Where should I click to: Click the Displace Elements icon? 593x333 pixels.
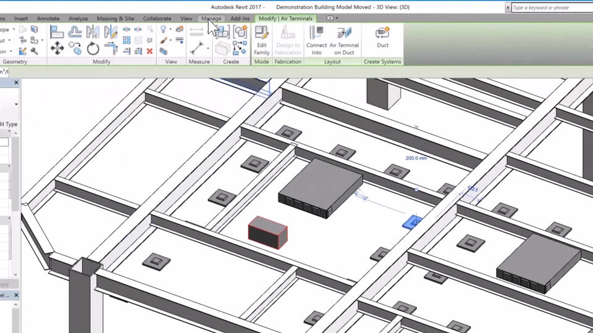pyautogui.click(x=179, y=29)
